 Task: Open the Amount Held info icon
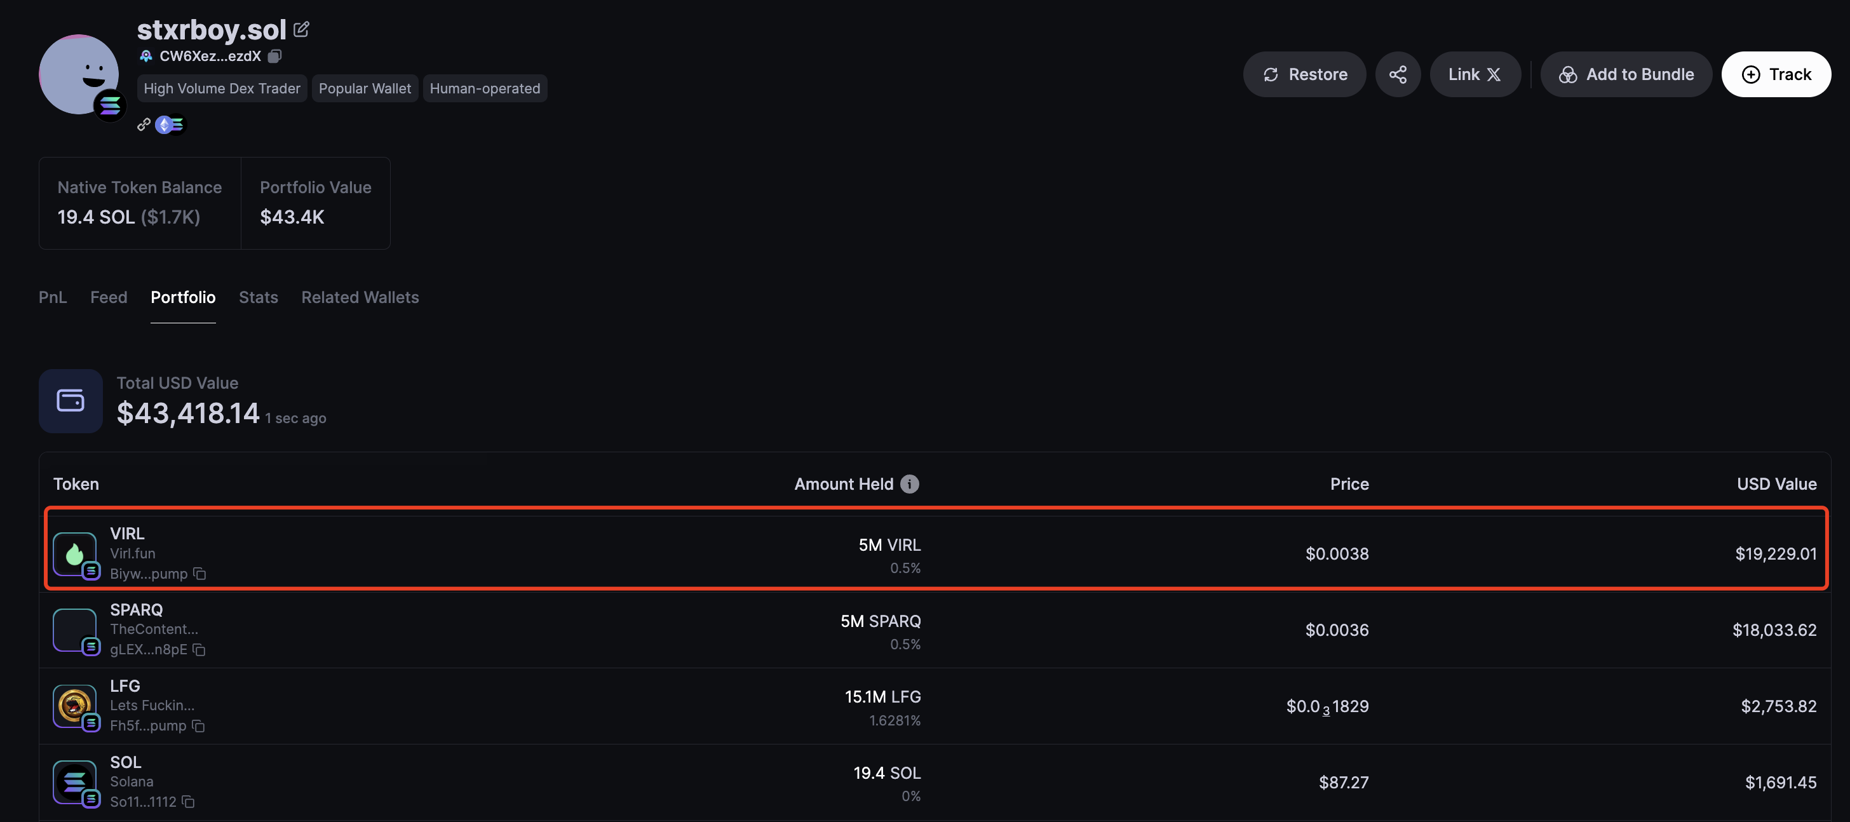(909, 484)
